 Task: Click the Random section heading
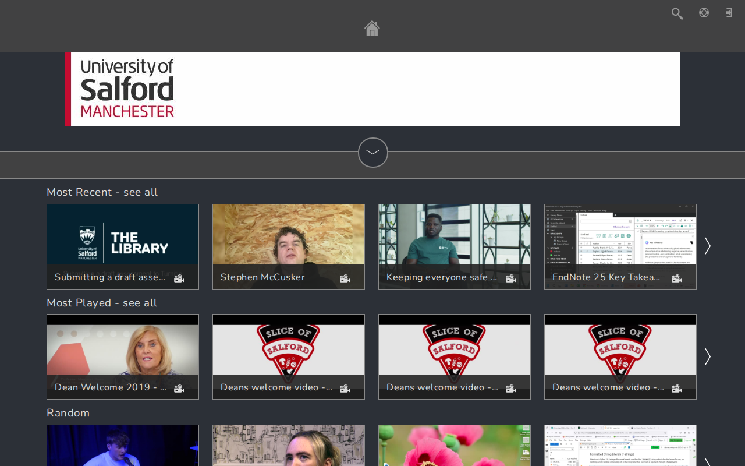click(68, 413)
